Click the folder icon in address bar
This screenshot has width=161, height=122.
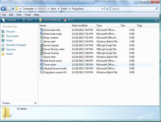coord(17,9)
